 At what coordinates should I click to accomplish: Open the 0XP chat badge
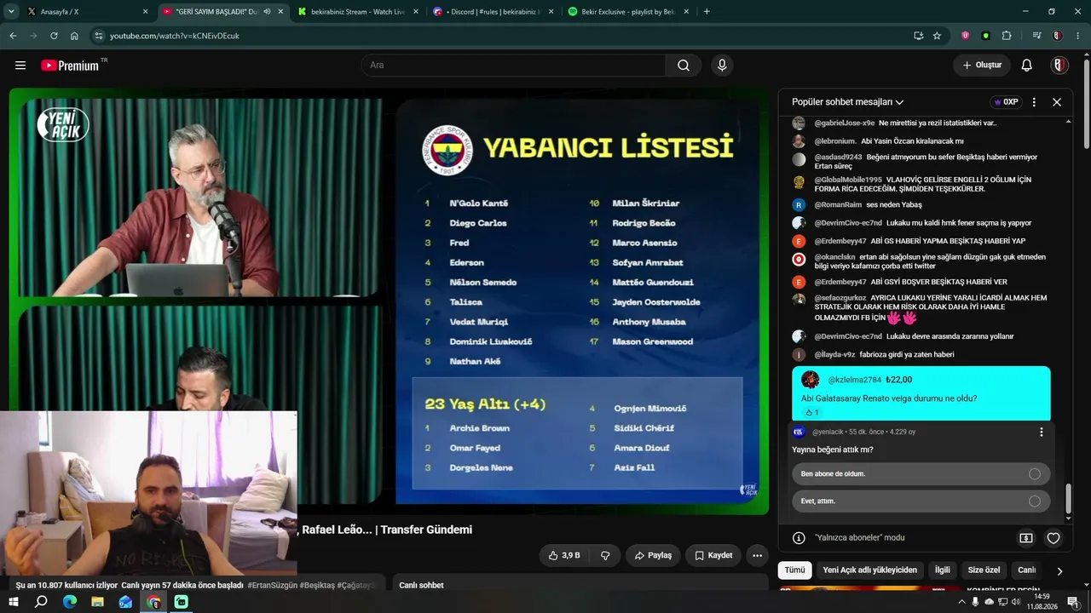(x=1007, y=102)
